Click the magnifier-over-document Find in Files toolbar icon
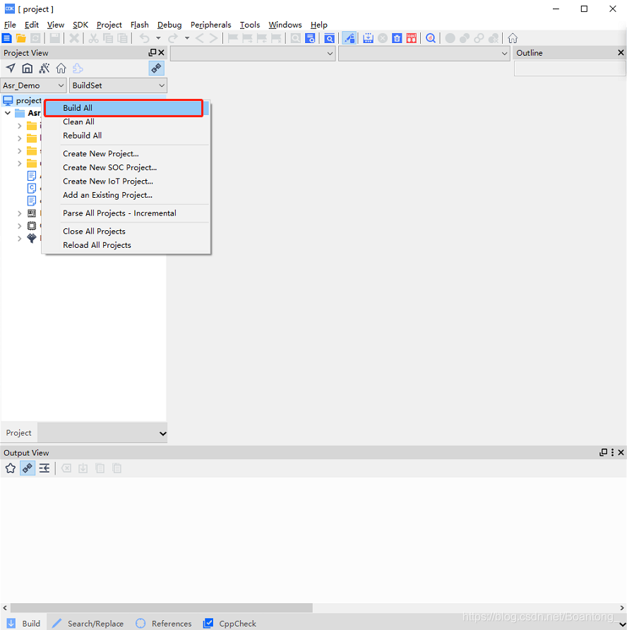627x630 pixels. (x=310, y=38)
